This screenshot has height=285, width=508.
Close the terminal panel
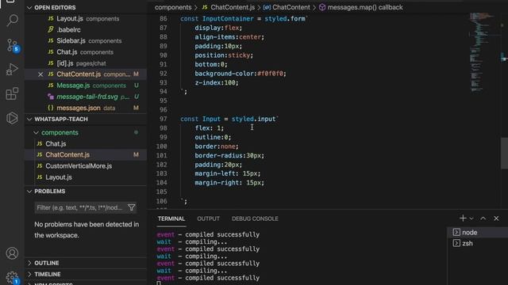point(496,218)
